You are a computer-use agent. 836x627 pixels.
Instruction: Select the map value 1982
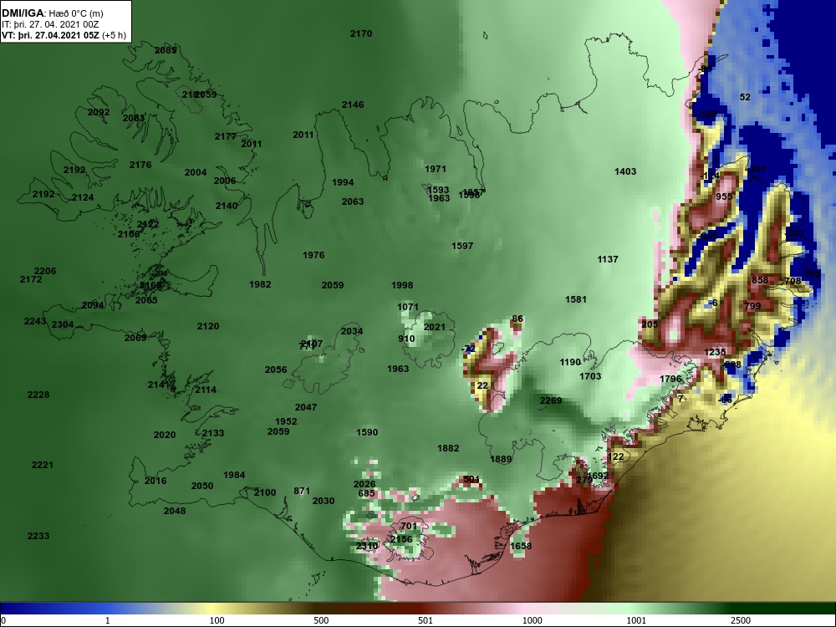click(x=260, y=285)
